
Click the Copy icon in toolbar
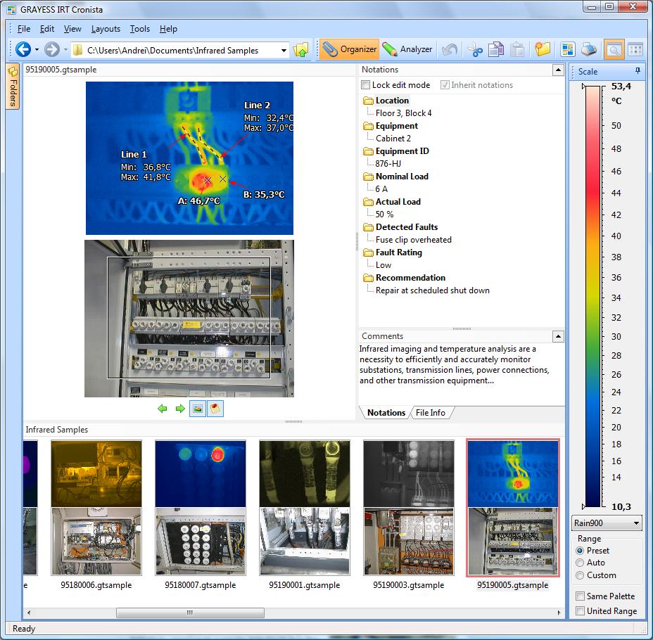496,50
